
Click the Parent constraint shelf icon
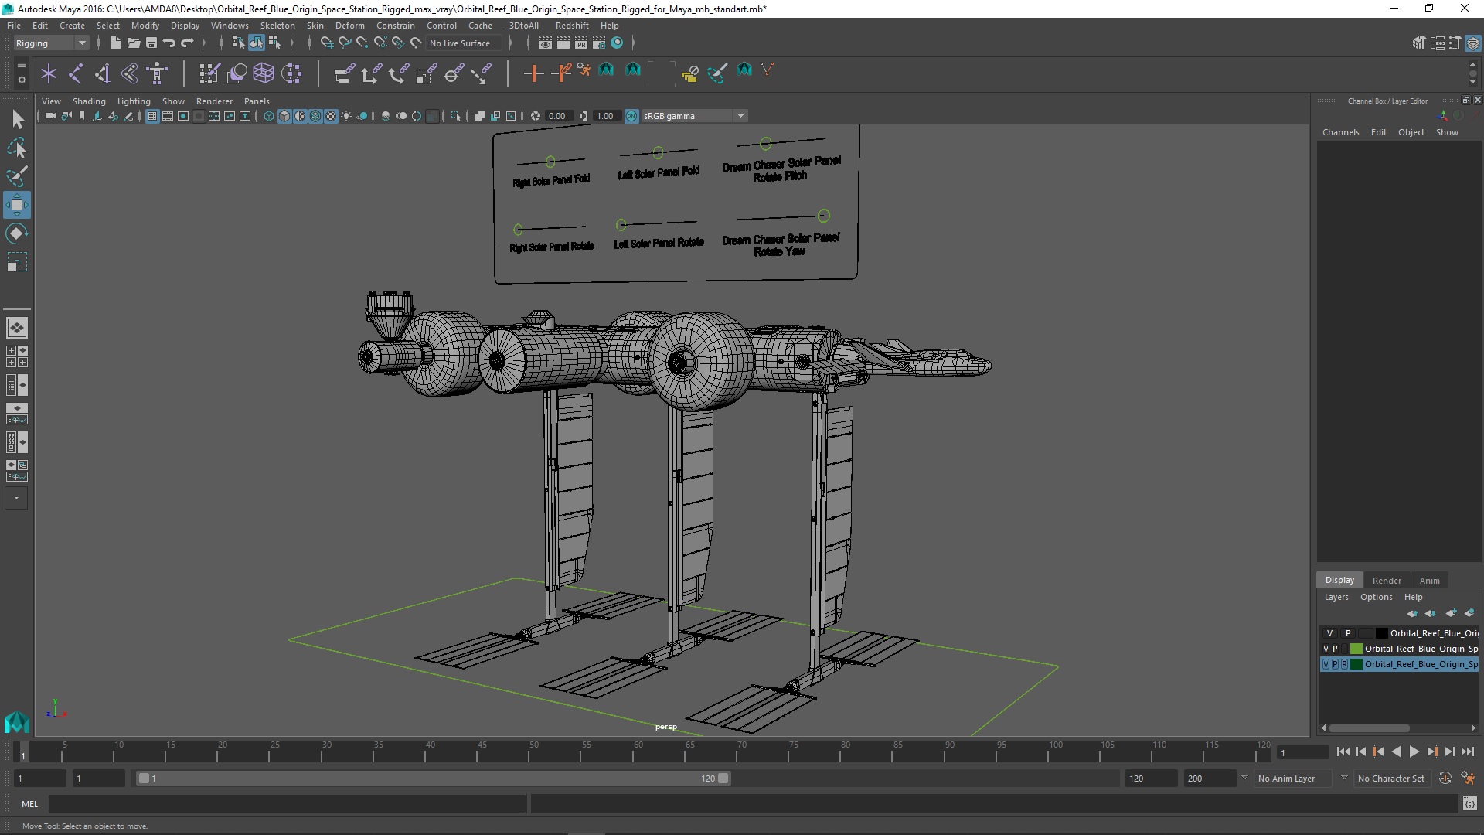point(344,73)
